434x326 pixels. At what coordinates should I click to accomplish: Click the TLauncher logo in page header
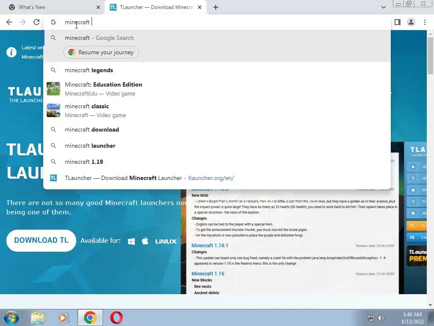(25, 95)
